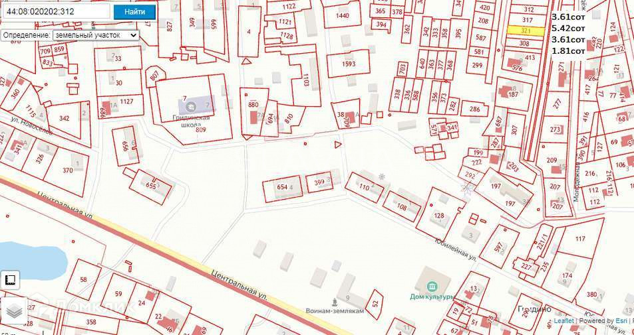
Task: Click the snowflake marker near parcel 292
Action: [468, 187]
